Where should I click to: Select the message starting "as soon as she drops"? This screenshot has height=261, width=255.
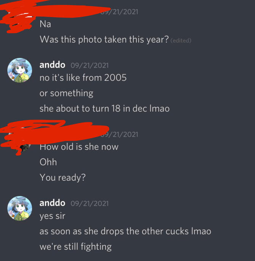tap(125, 231)
